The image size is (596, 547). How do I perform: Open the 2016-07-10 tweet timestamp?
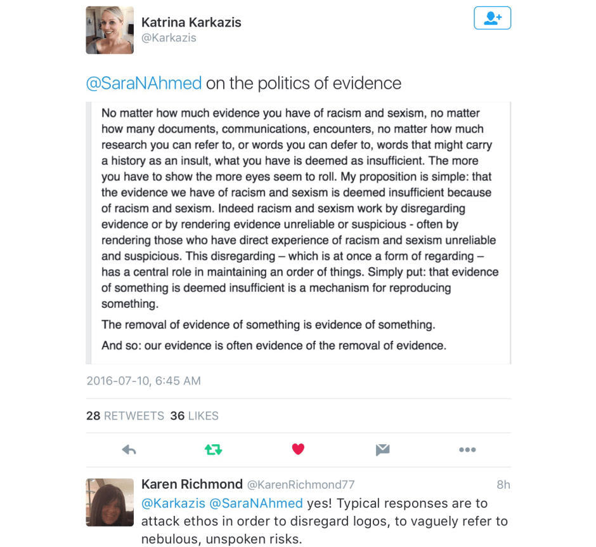click(143, 381)
